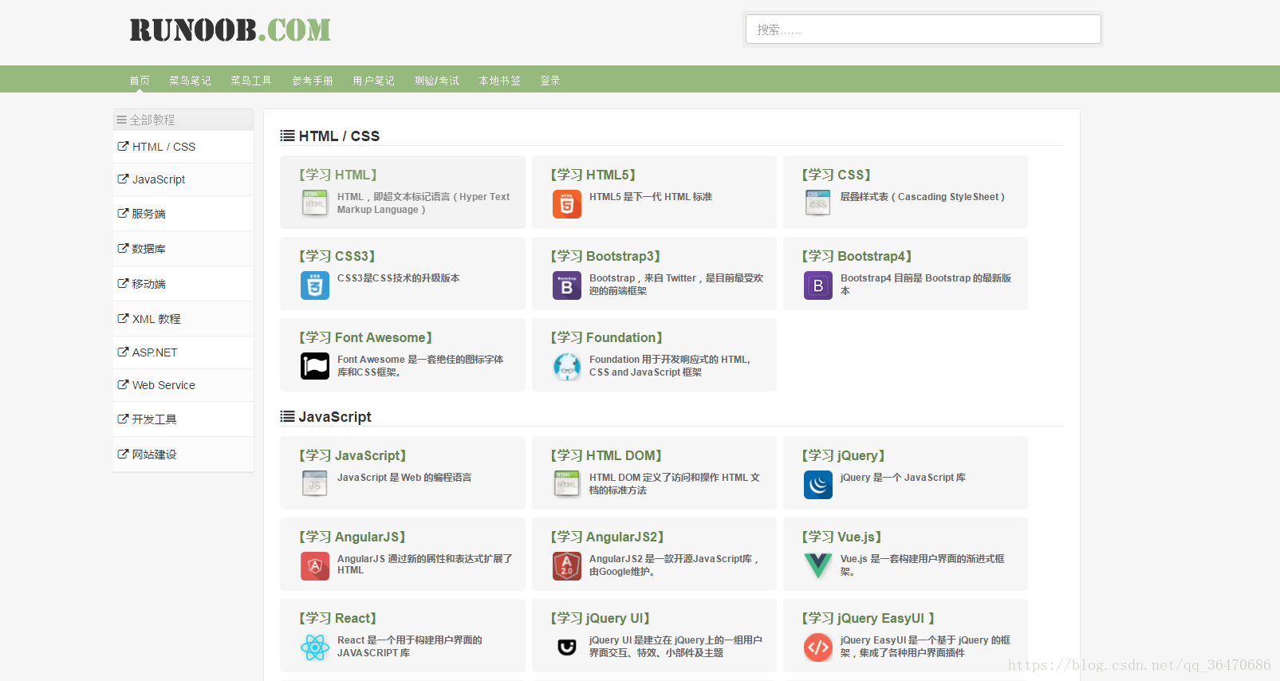Screen dimensions: 1280x681
Task: Open the 【学习 jQuery UI】 tutorial title
Action: pyautogui.click(x=600, y=618)
